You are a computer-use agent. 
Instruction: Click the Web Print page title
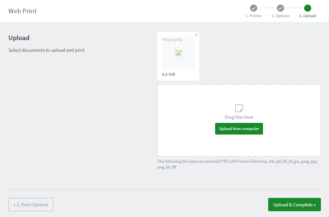pyautogui.click(x=23, y=11)
